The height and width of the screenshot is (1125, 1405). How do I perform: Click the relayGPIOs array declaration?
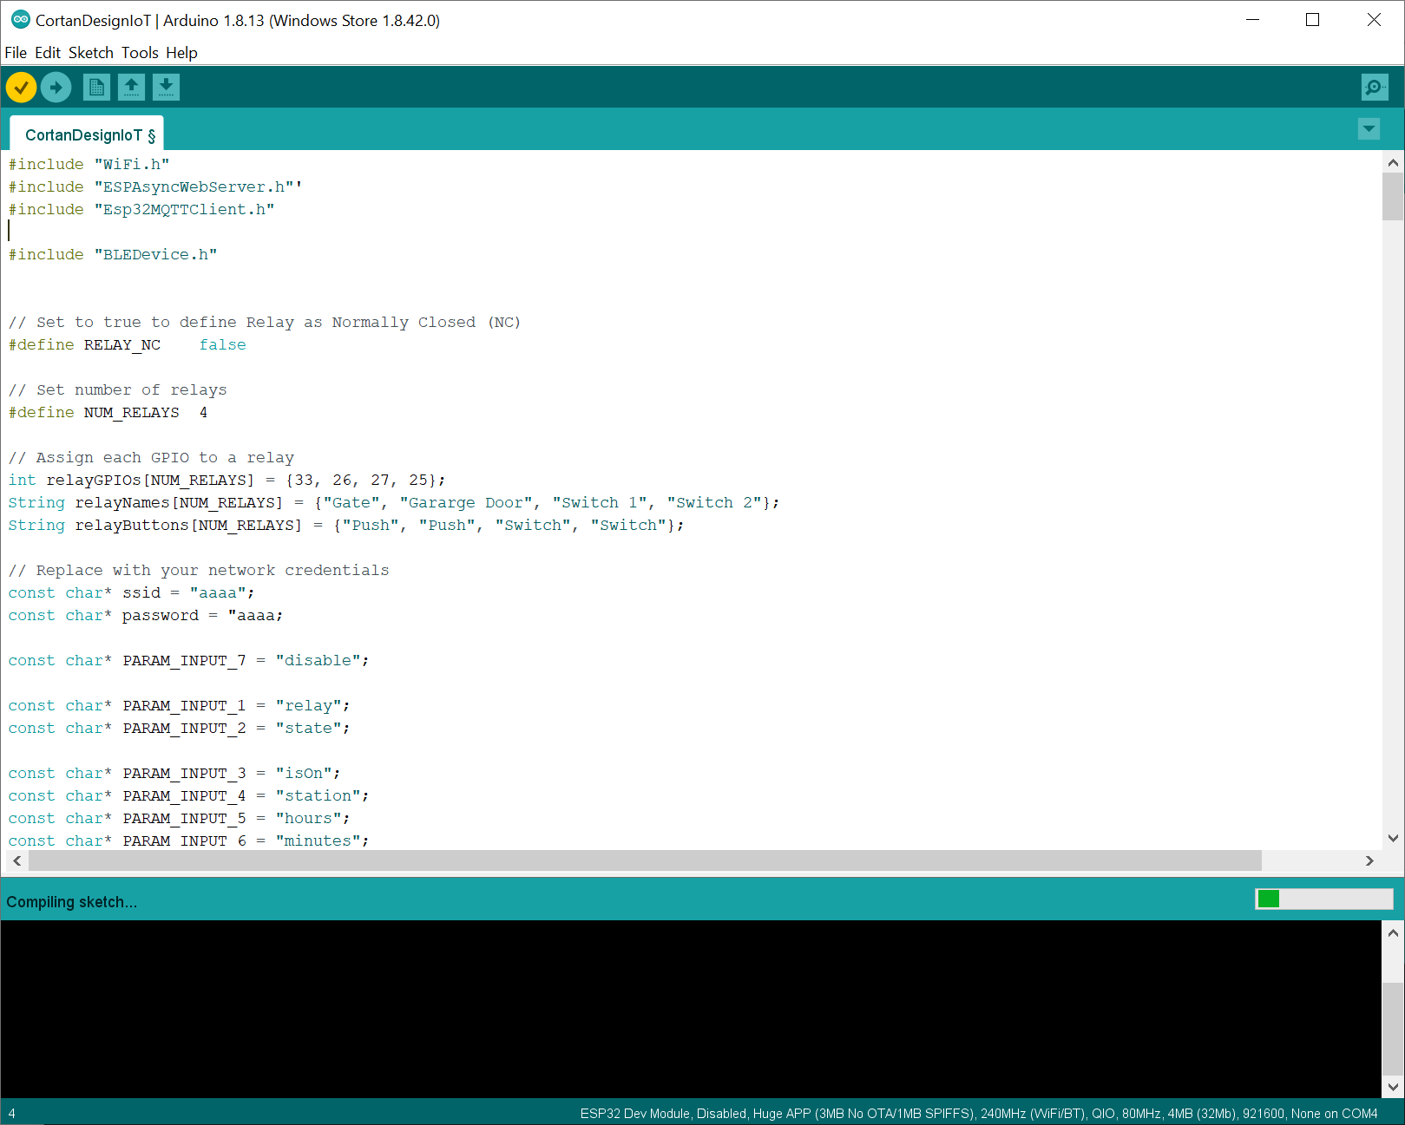tap(227, 480)
